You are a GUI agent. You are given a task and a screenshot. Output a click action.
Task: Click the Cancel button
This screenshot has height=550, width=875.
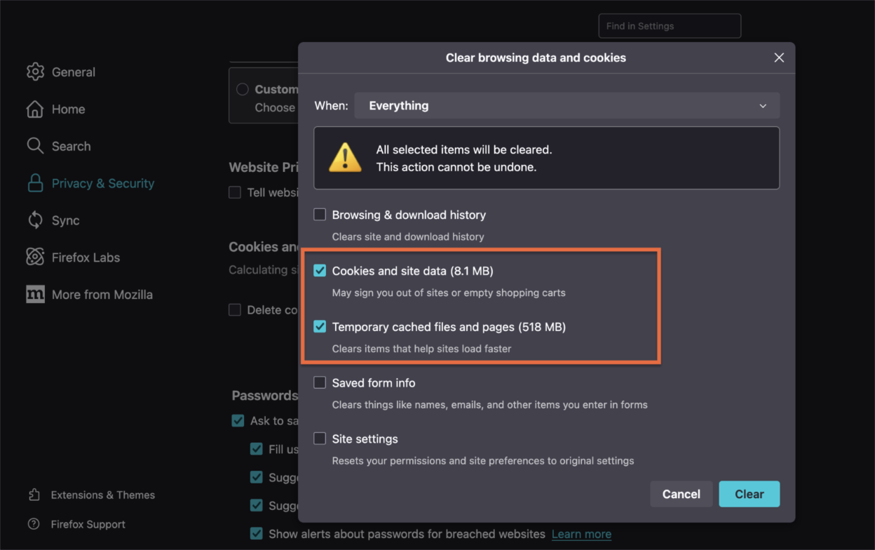click(681, 494)
